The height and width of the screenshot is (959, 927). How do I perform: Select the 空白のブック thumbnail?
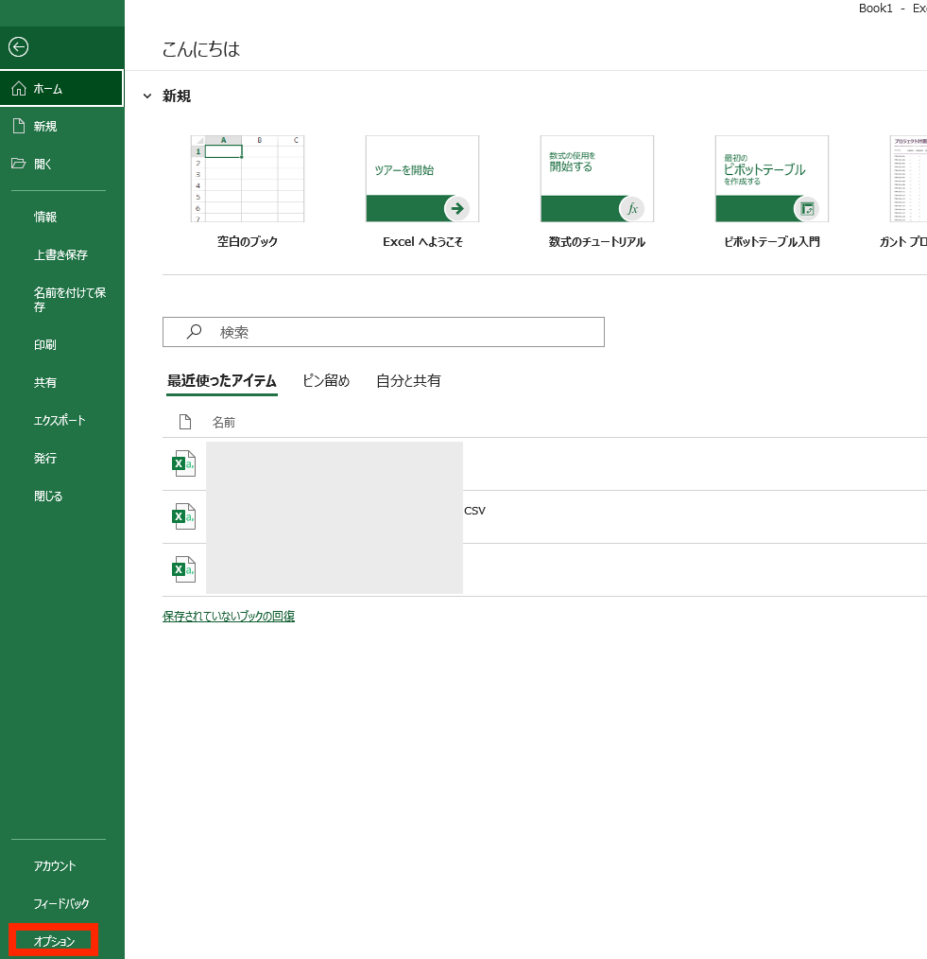click(x=248, y=179)
